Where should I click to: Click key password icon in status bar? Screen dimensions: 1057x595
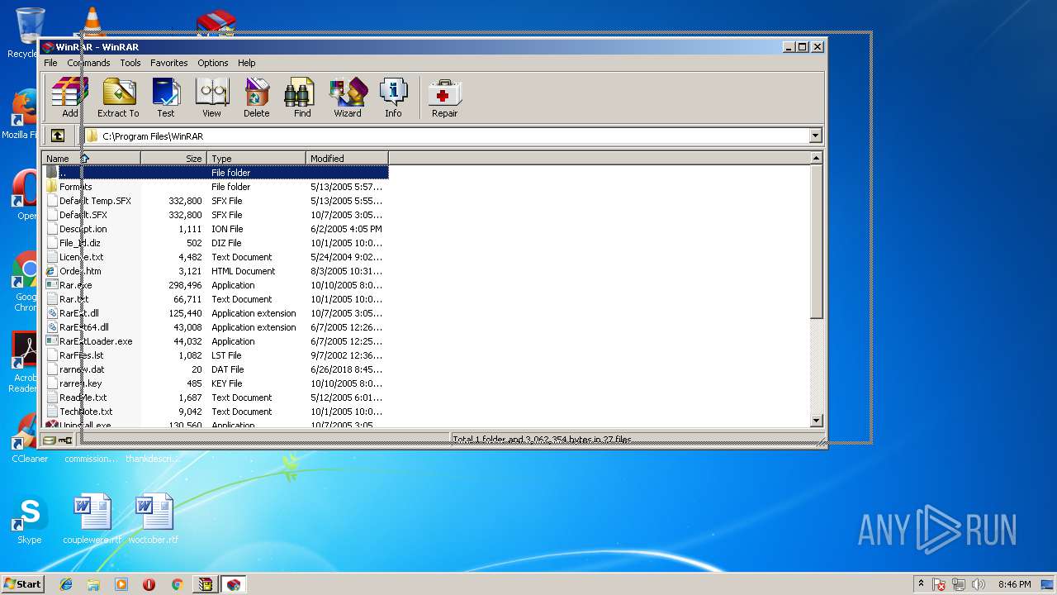(65, 440)
